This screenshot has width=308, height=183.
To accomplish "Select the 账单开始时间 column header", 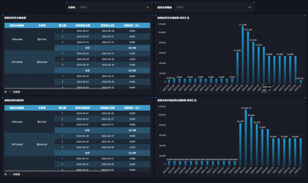I will [x=83, y=108].
